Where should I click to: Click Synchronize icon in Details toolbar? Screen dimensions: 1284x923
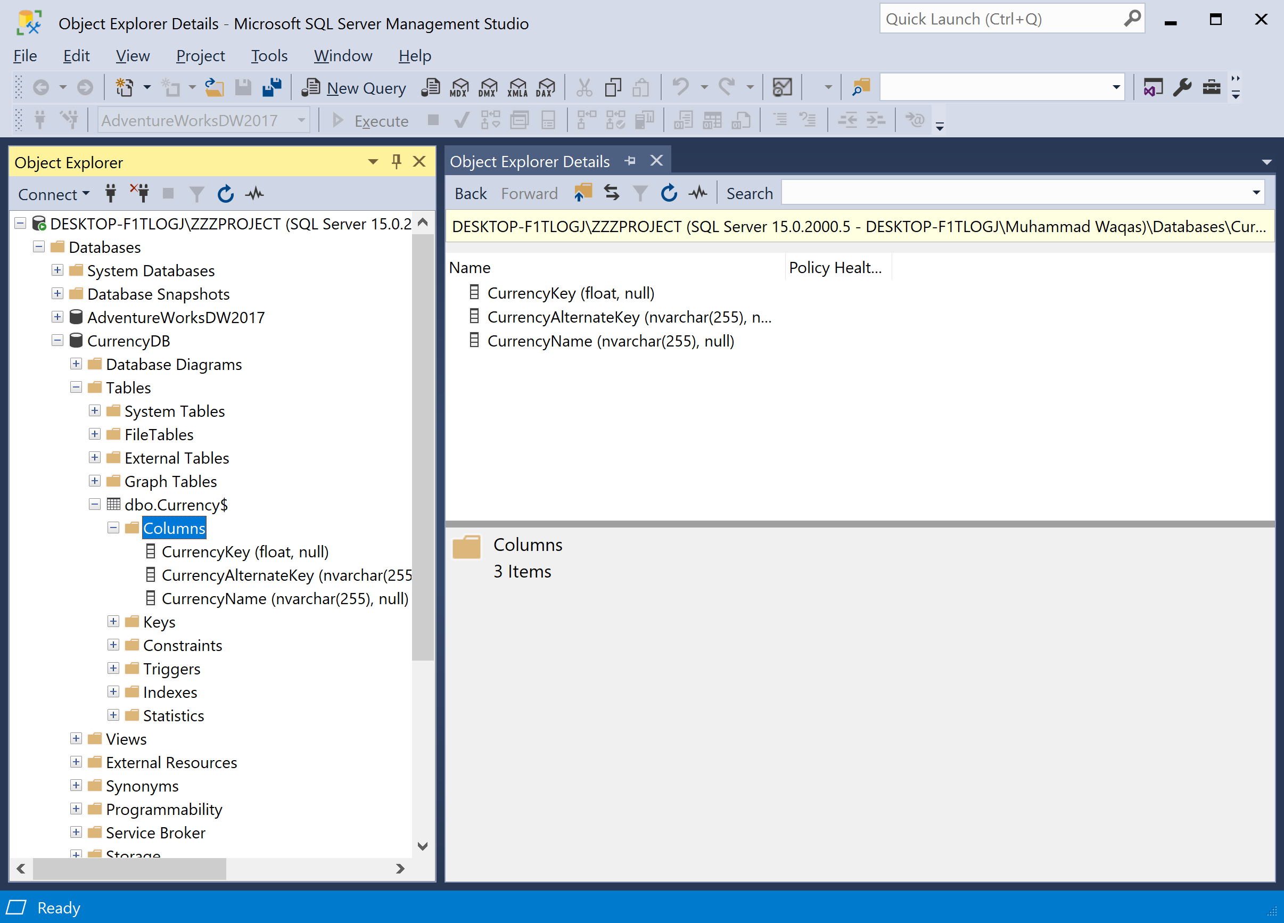[x=612, y=193]
